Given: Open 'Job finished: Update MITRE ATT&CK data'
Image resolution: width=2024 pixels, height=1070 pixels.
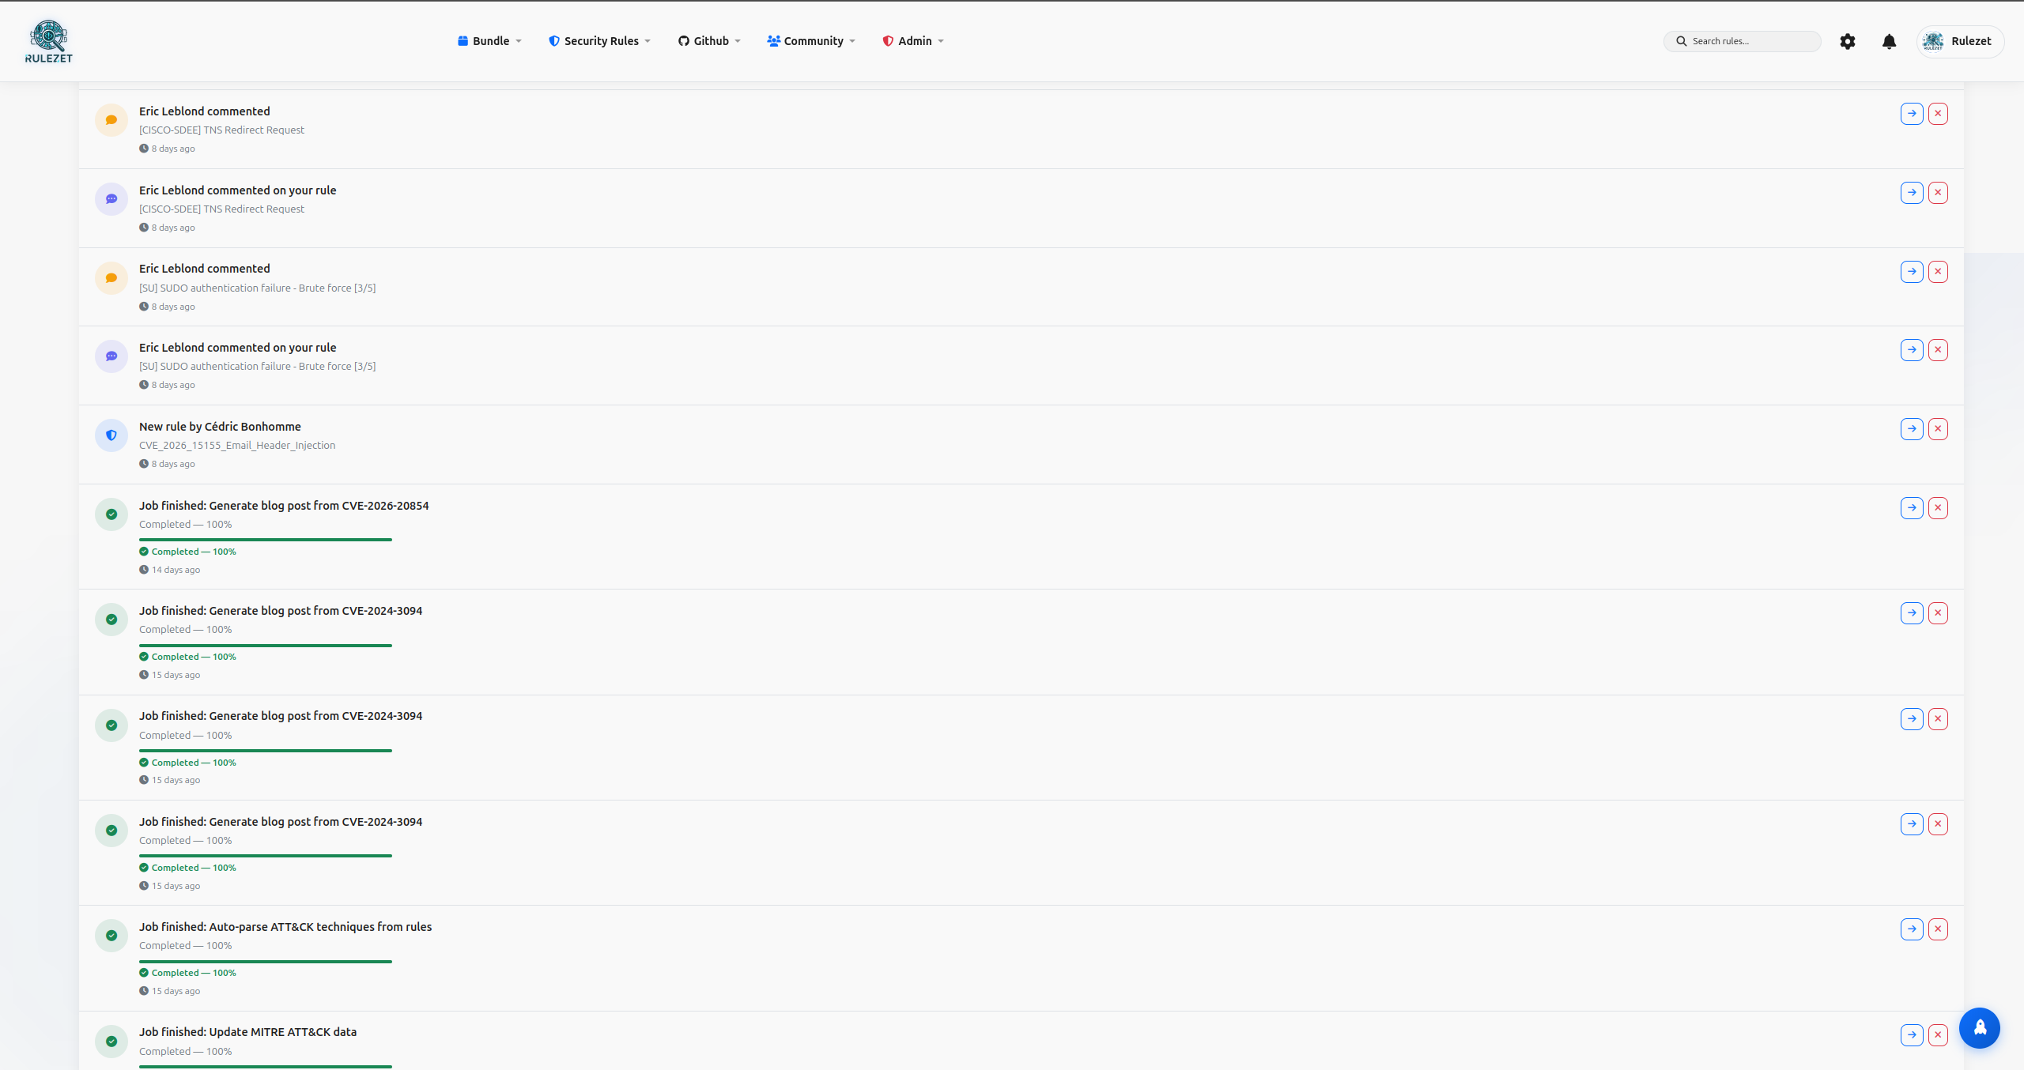Looking at the screenshot, I should click(247, 1032).
